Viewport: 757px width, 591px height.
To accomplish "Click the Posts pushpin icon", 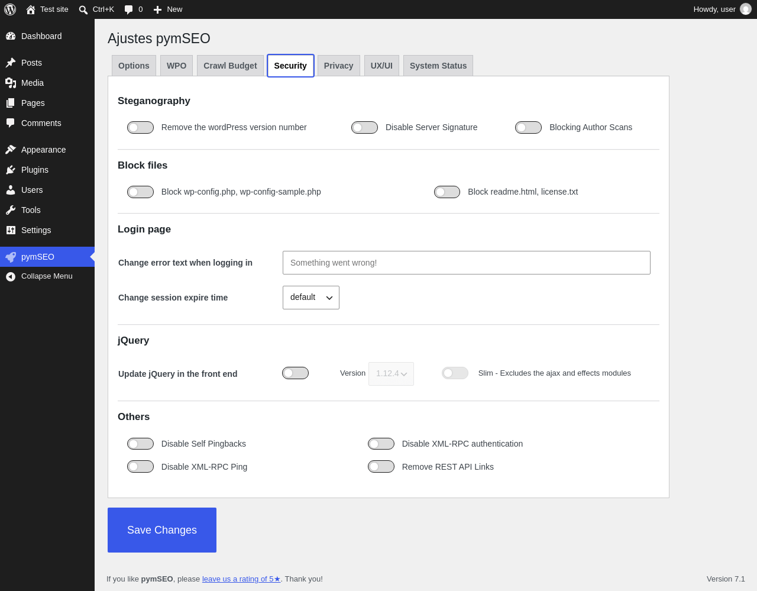I will coord(11,63).
